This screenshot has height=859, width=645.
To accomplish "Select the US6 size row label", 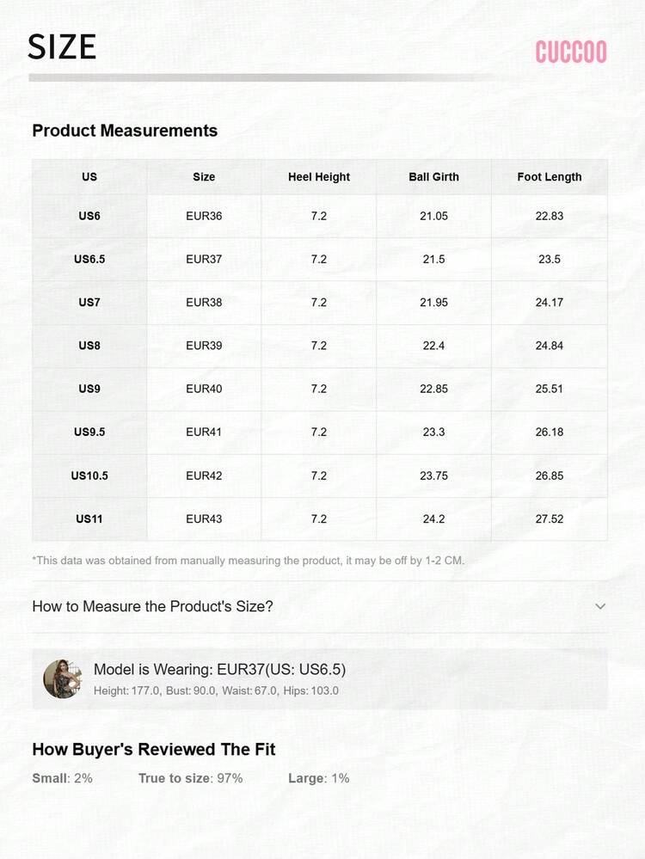I will click(89, 216).
